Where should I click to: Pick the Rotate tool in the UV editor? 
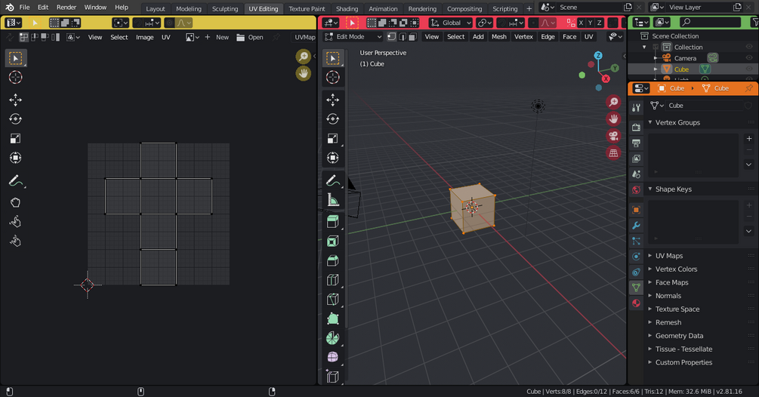(16, 119)
